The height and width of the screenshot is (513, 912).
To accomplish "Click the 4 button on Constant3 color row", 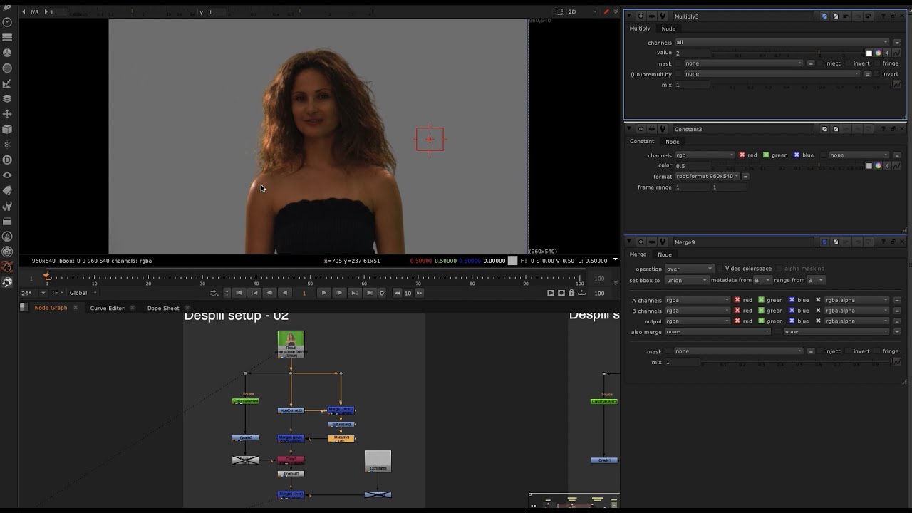I will tap(887, 165).
